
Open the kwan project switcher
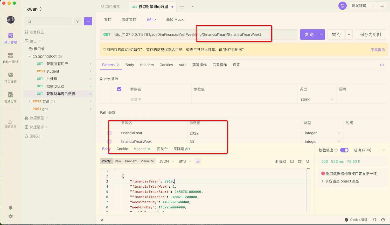(x=34, y=9)
